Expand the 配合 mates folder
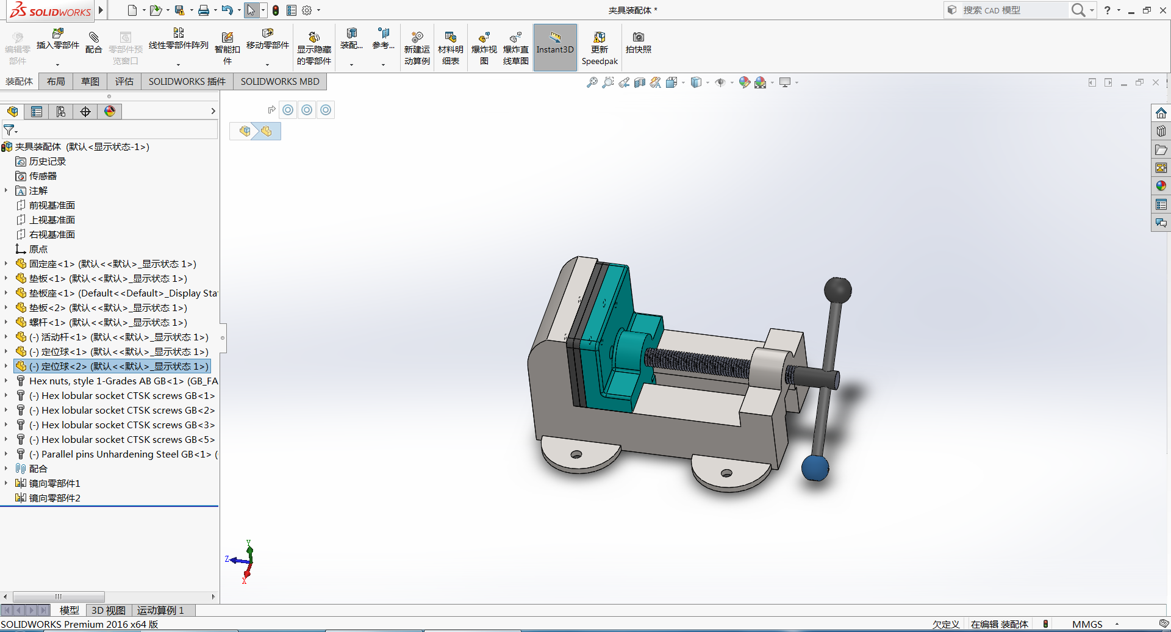 [x=6, y=469]
